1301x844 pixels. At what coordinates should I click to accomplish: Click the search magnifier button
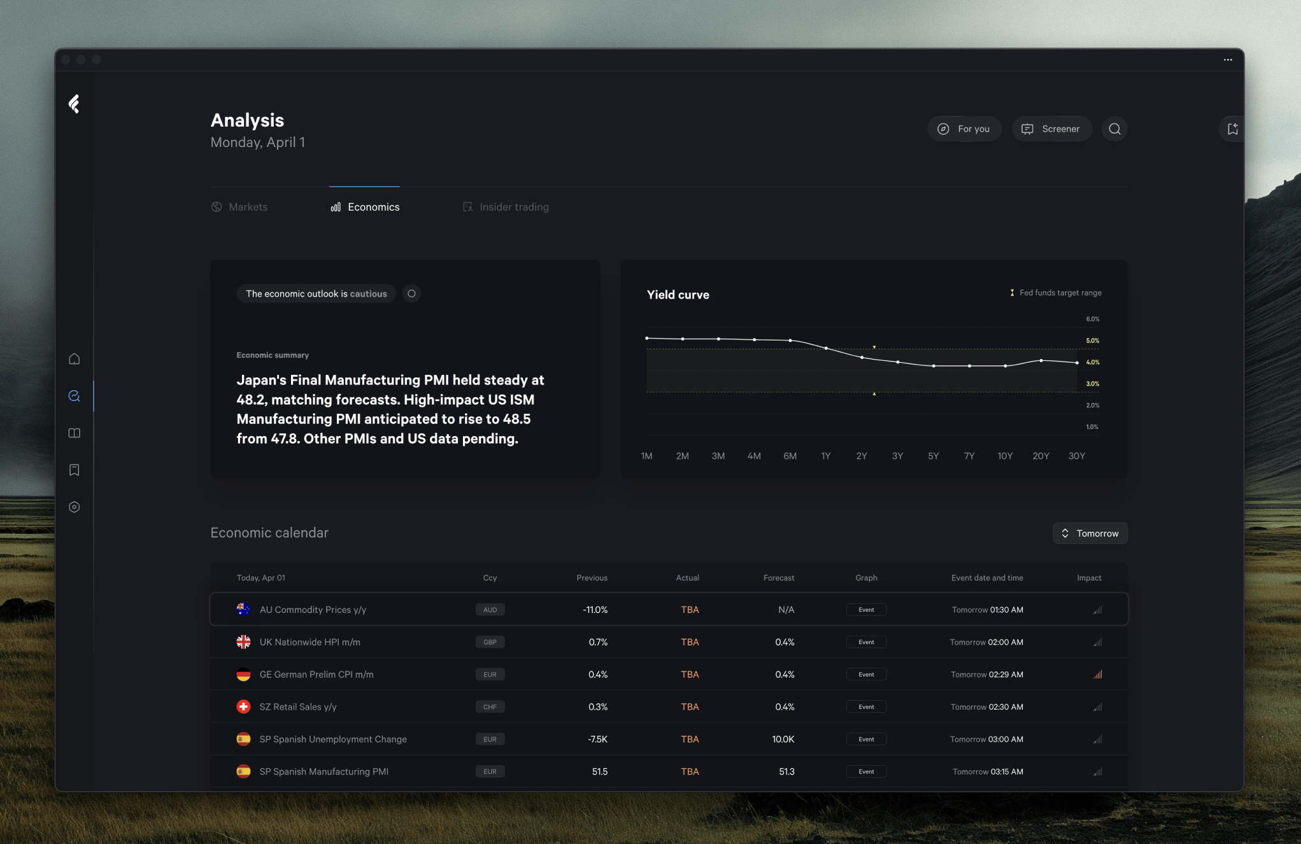1114,129
